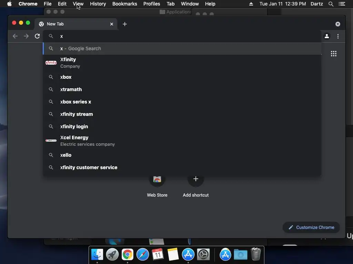Select the New Tab tab
This screenshot has width=353, height=264.
click(x=75, y=24)
